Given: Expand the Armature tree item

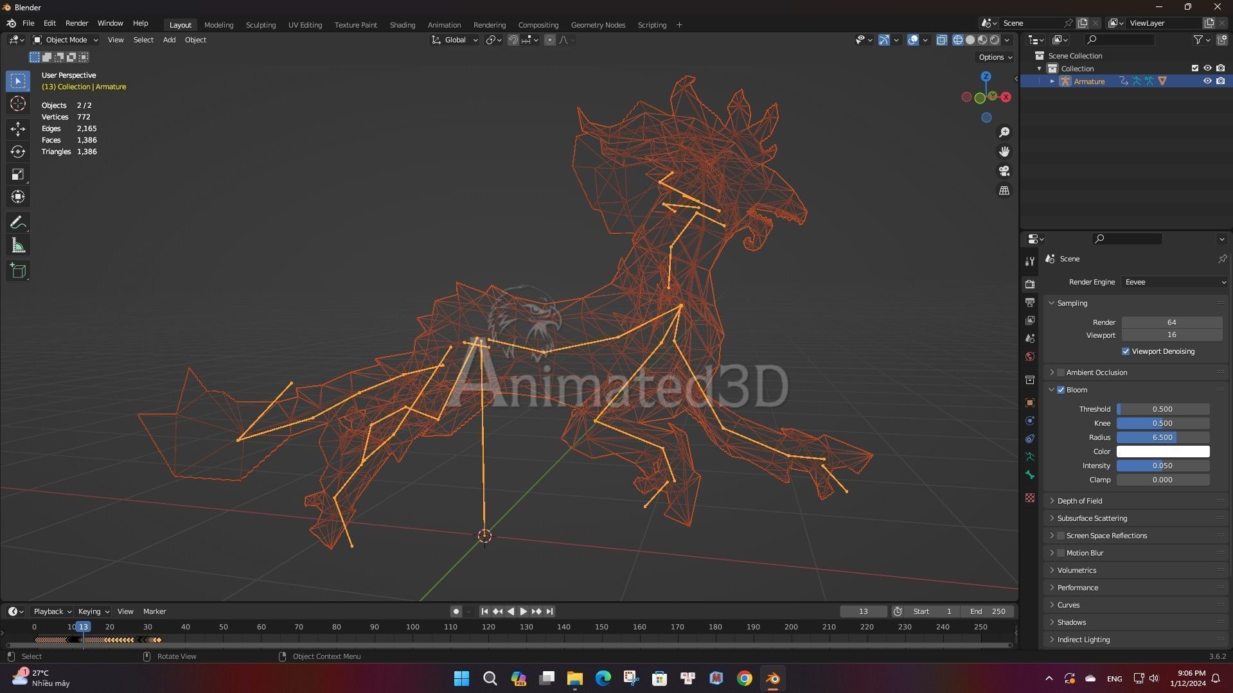Looking at the screenshot, I should (1052, 81).
